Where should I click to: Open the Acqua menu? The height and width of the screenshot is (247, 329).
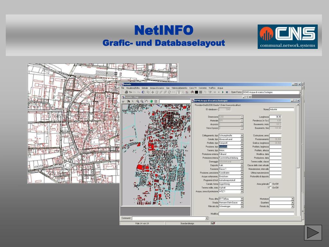pyautogui.click(x=220, y=88)
